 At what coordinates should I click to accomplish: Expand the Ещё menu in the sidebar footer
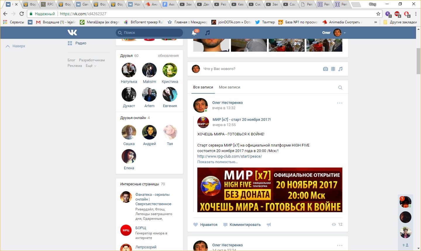click(x=91, y=66)
